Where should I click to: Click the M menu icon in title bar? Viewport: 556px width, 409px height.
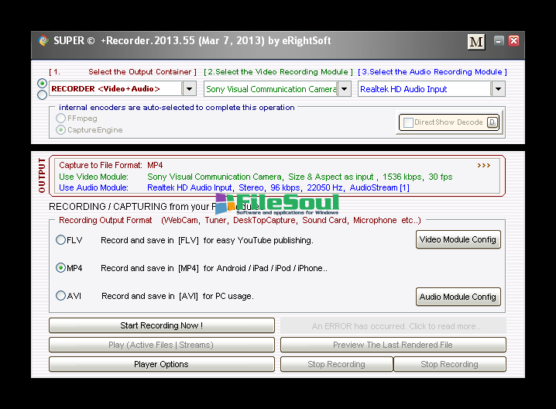[x=476, y=41]
